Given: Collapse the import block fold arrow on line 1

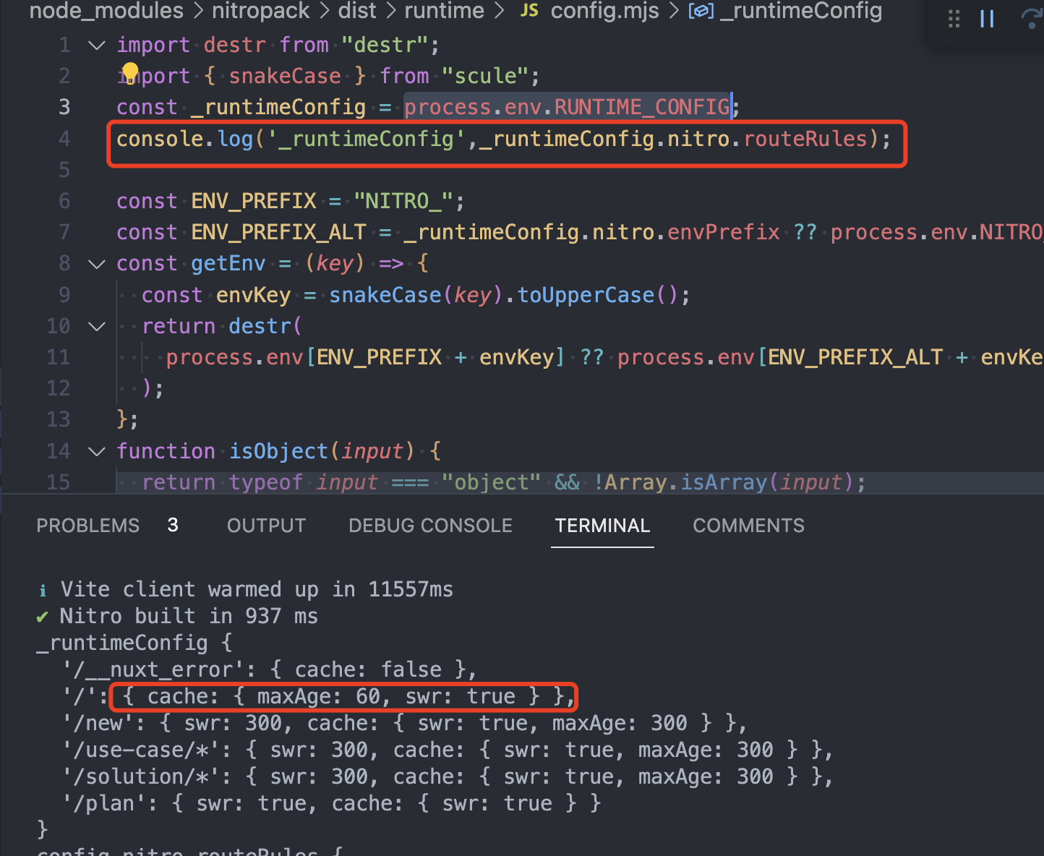Looking at the screenshot, I should pos(96,45).
